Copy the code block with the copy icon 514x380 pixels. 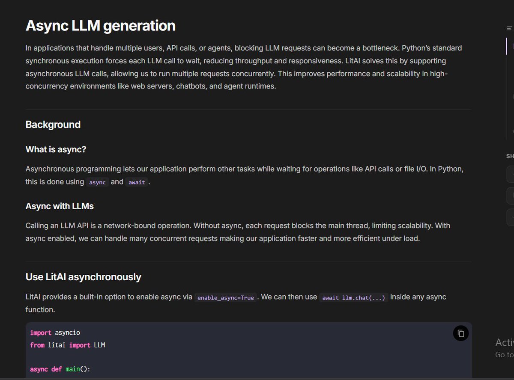point(461,333)
